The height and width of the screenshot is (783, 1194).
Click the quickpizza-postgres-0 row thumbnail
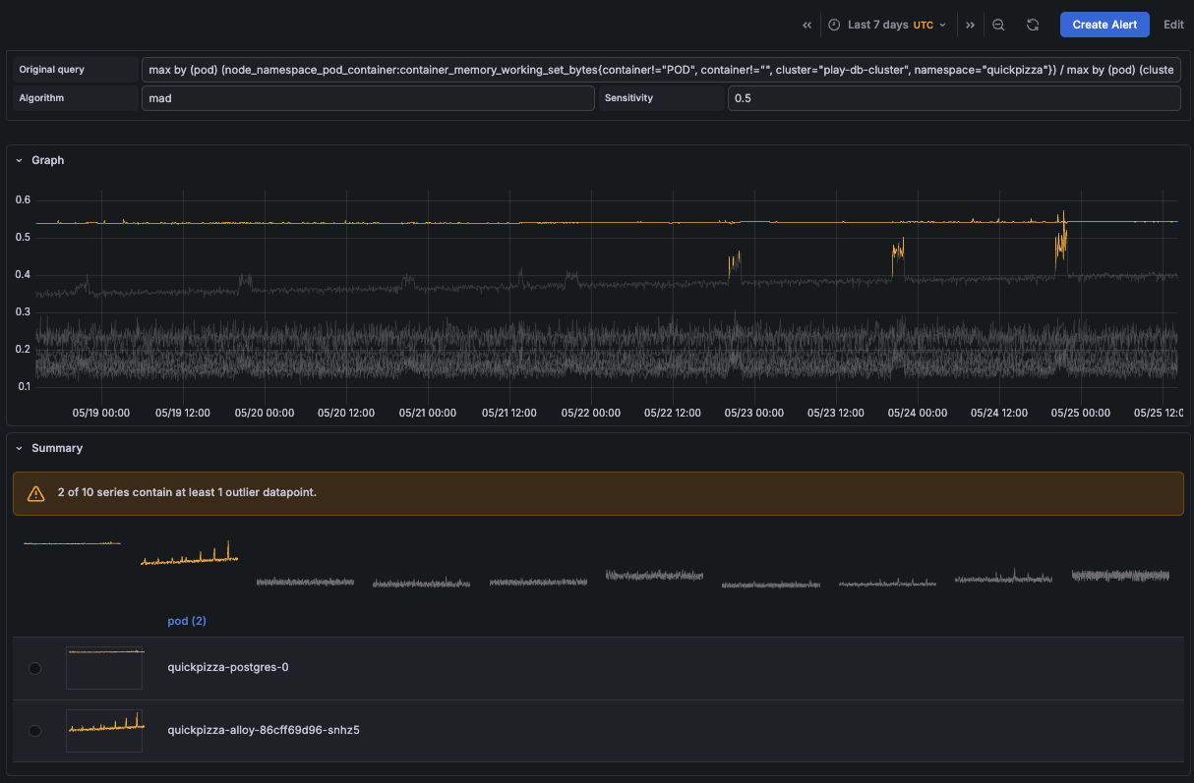(x=104, y=668)
